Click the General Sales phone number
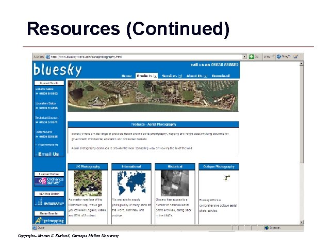The width and height of the screenshot is (330, 248). tap(48, 94)
